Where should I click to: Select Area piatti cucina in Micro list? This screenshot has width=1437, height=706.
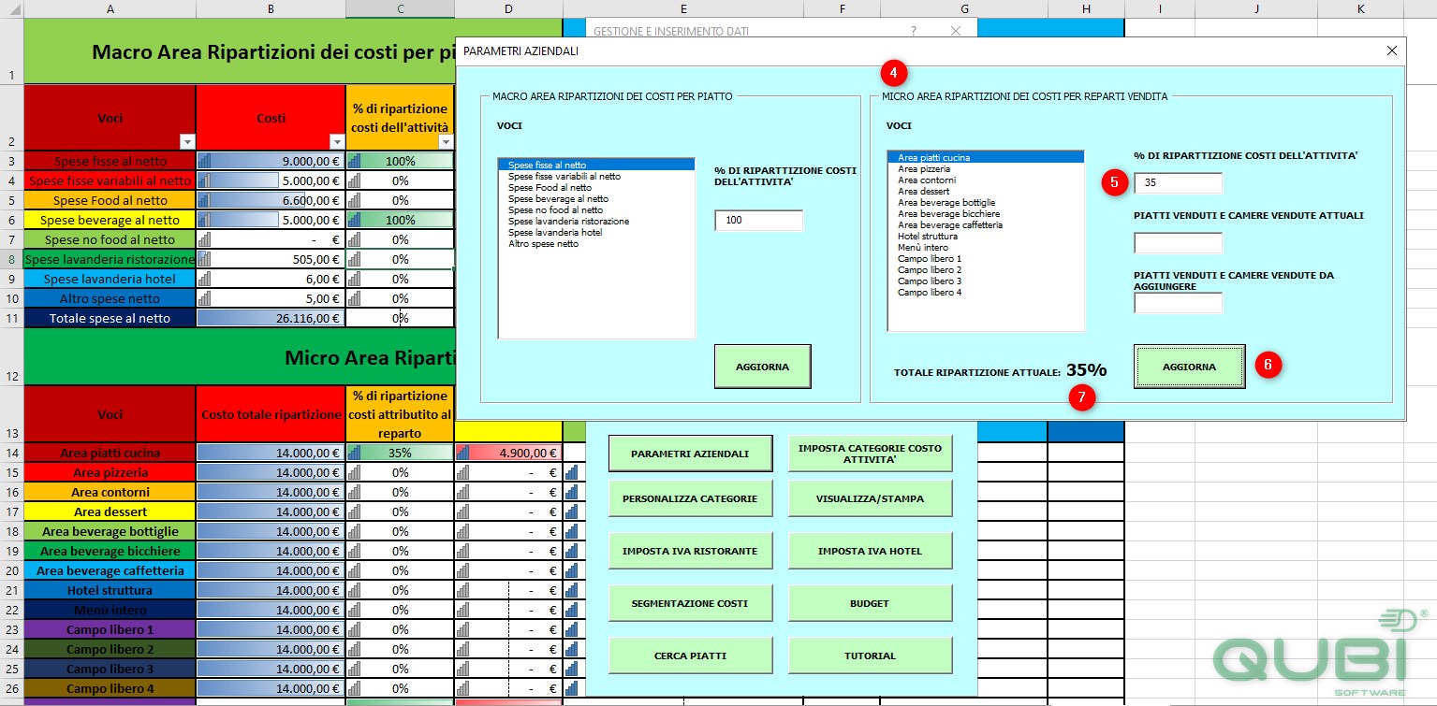click(x=986, y=157)
